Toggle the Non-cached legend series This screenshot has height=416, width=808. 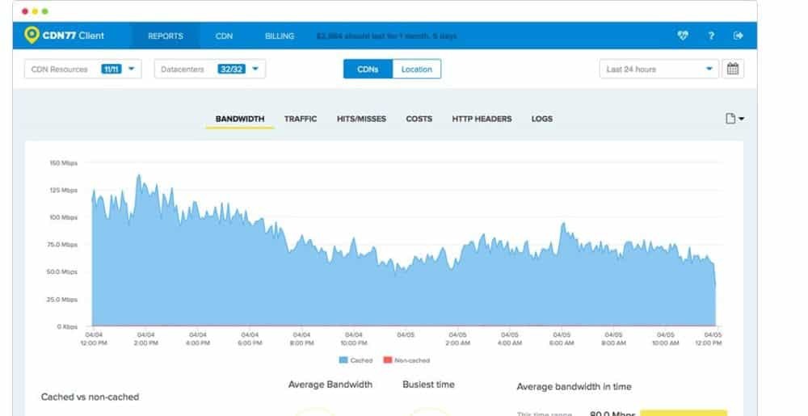click(407, 360)
